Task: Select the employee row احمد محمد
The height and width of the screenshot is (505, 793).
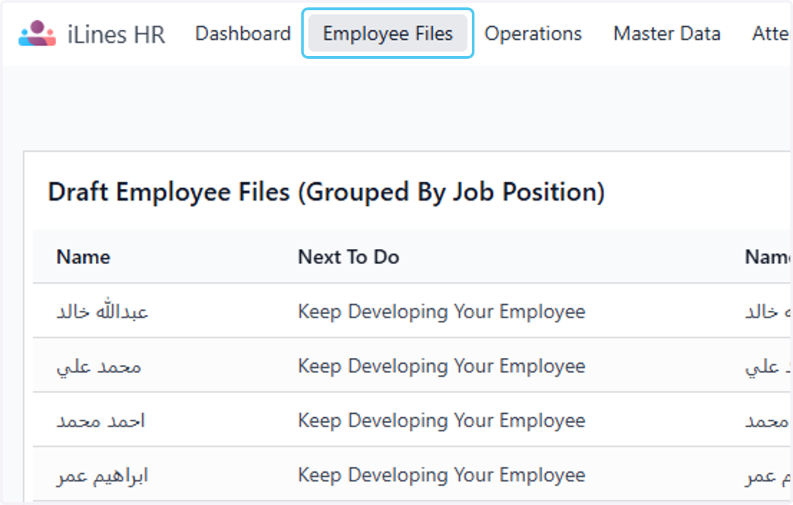Action: point(413,420)
